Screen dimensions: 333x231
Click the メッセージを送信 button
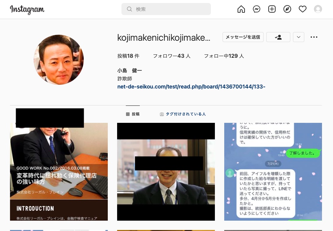pyautogui.click(x=243, y=37)
